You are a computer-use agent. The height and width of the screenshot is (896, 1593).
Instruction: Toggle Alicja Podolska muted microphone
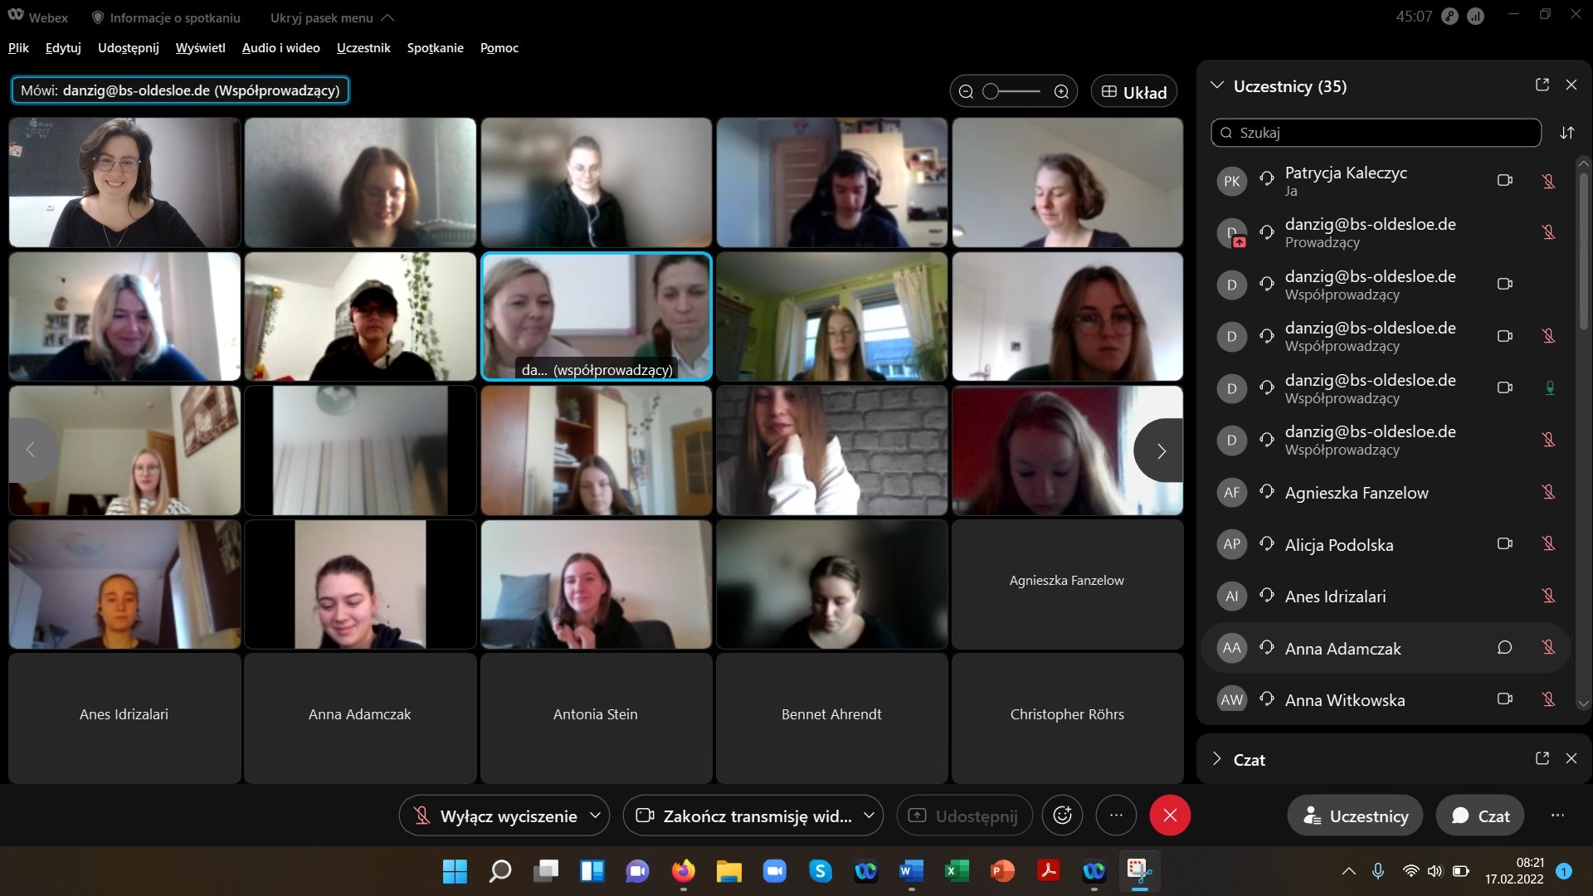1549,543
